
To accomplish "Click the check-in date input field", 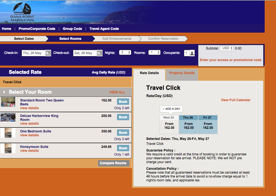I will [x=33, y=53].
